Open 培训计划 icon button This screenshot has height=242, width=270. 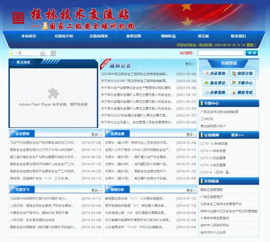(242, 73)
